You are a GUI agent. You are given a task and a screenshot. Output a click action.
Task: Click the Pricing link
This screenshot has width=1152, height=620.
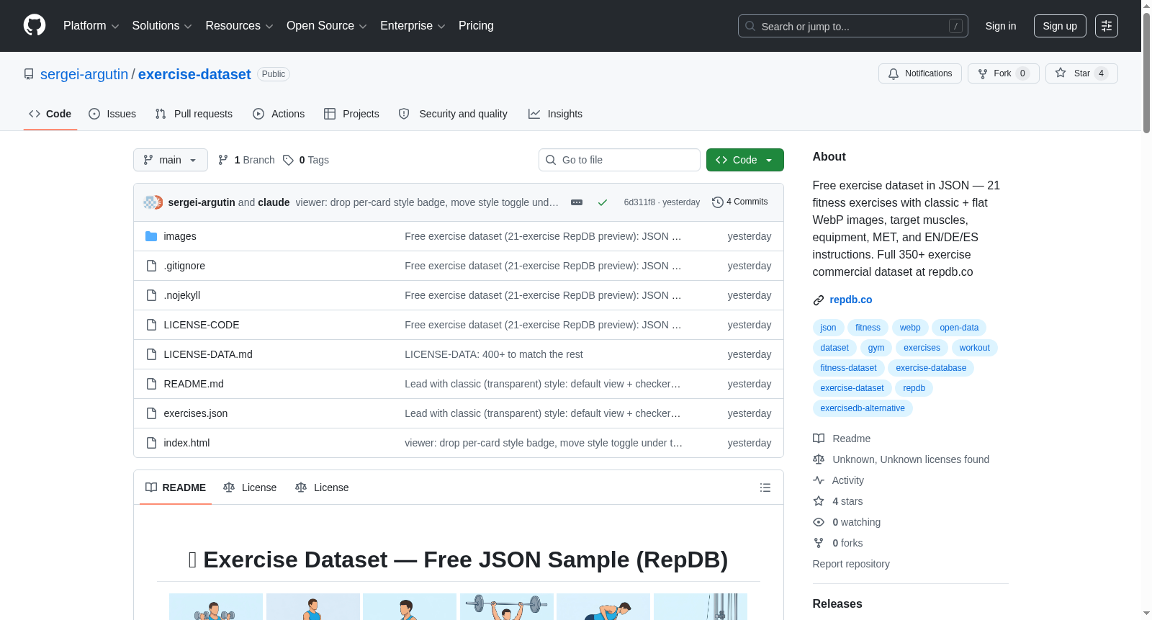pyautogui.click(x=476, y=26)
